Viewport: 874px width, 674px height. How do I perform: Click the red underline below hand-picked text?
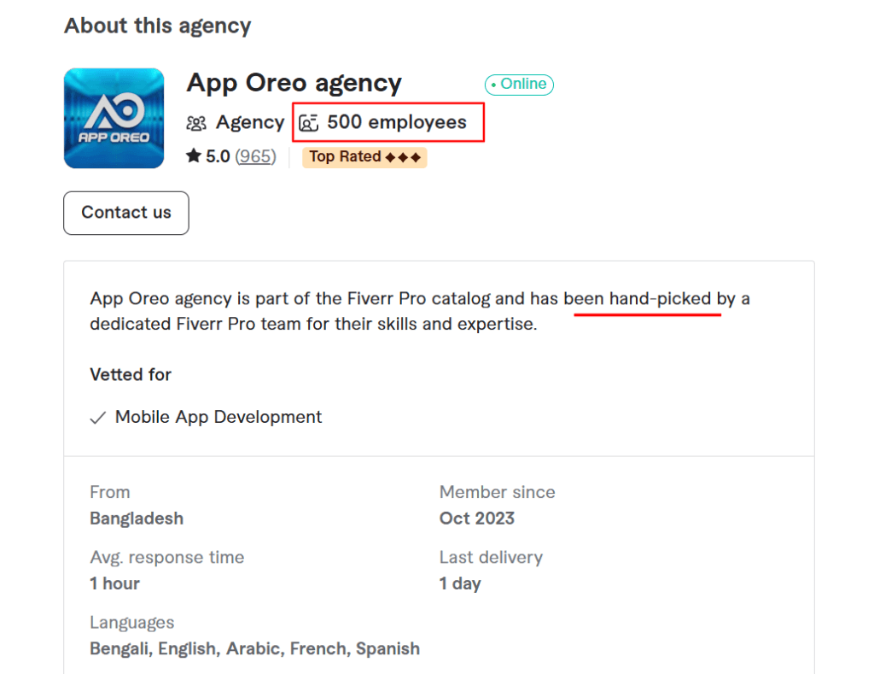click(646, 315)
